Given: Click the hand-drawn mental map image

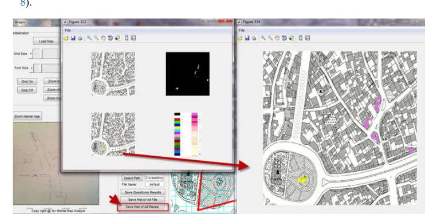Looking at the screenshot, I should click(x=56, y=163).
